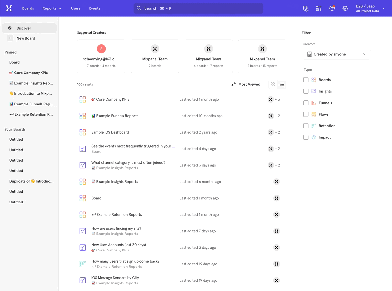Open the 'Created by anyone' dropdown
392x291 pixels.
coord(336,54)
